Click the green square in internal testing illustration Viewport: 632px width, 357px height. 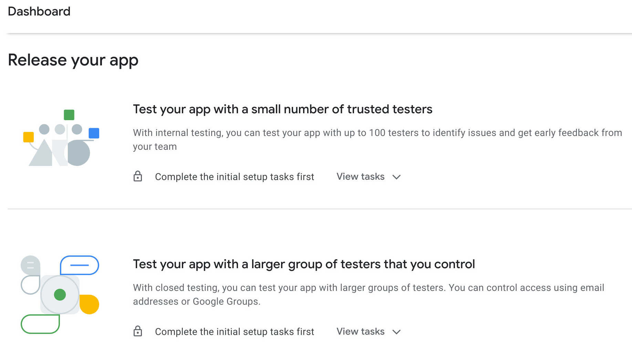[x=69, y=115]
